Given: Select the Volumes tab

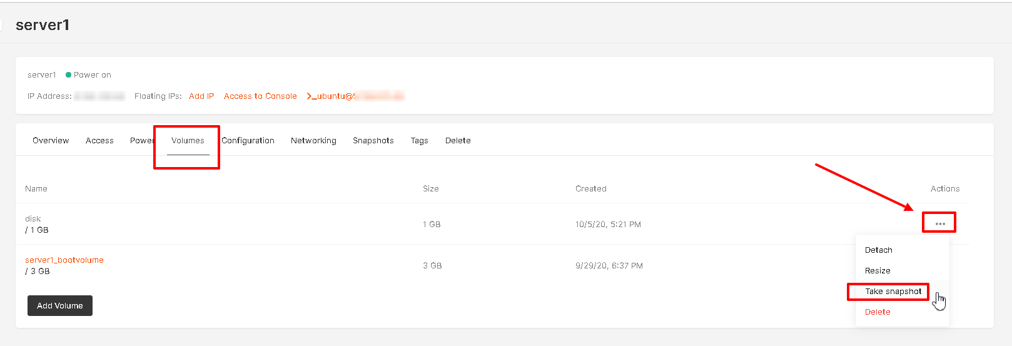Looking at the screenshot, I should click(188, 140).
